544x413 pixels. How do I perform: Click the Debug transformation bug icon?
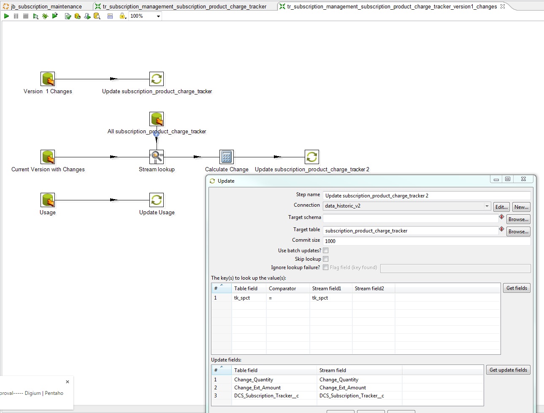click(x=45, y=16)
